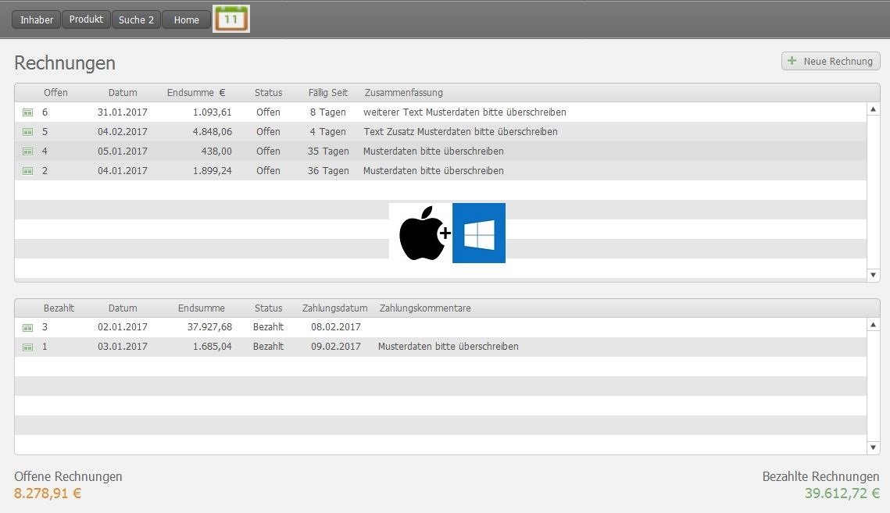Click the amount 438,00
Viewport: 890px width, 513px height.
216,151
